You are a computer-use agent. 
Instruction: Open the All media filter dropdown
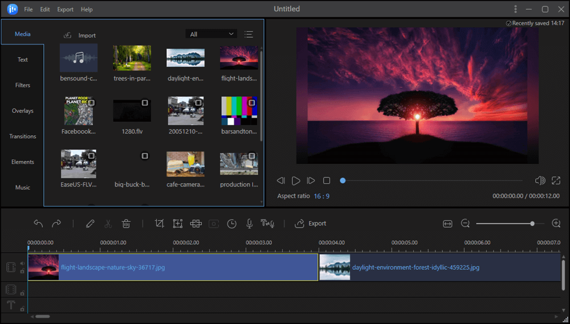tap(211, 34)
